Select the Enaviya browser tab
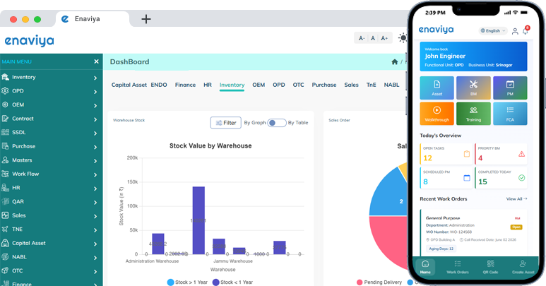546x286 pixels. coord(93,19)
